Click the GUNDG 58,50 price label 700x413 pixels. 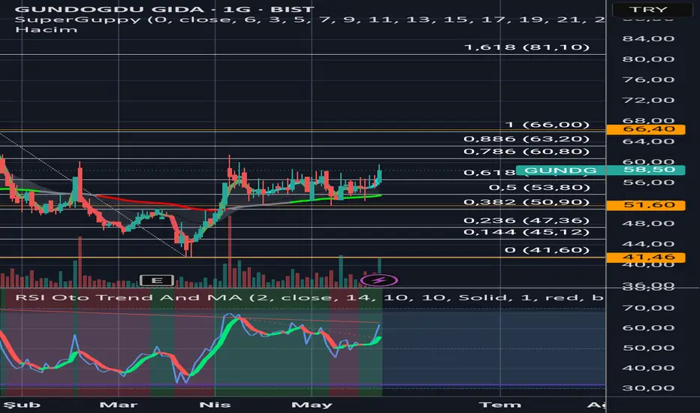[x=600, y=170]
